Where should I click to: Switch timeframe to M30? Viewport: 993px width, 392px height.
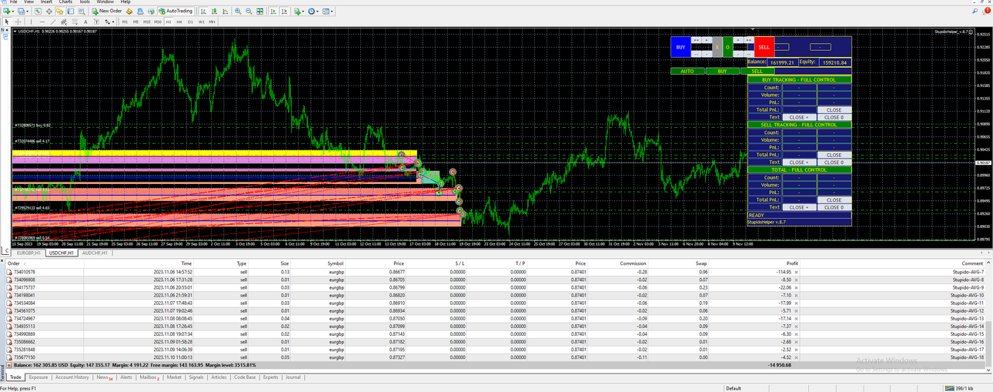point(158,22)
